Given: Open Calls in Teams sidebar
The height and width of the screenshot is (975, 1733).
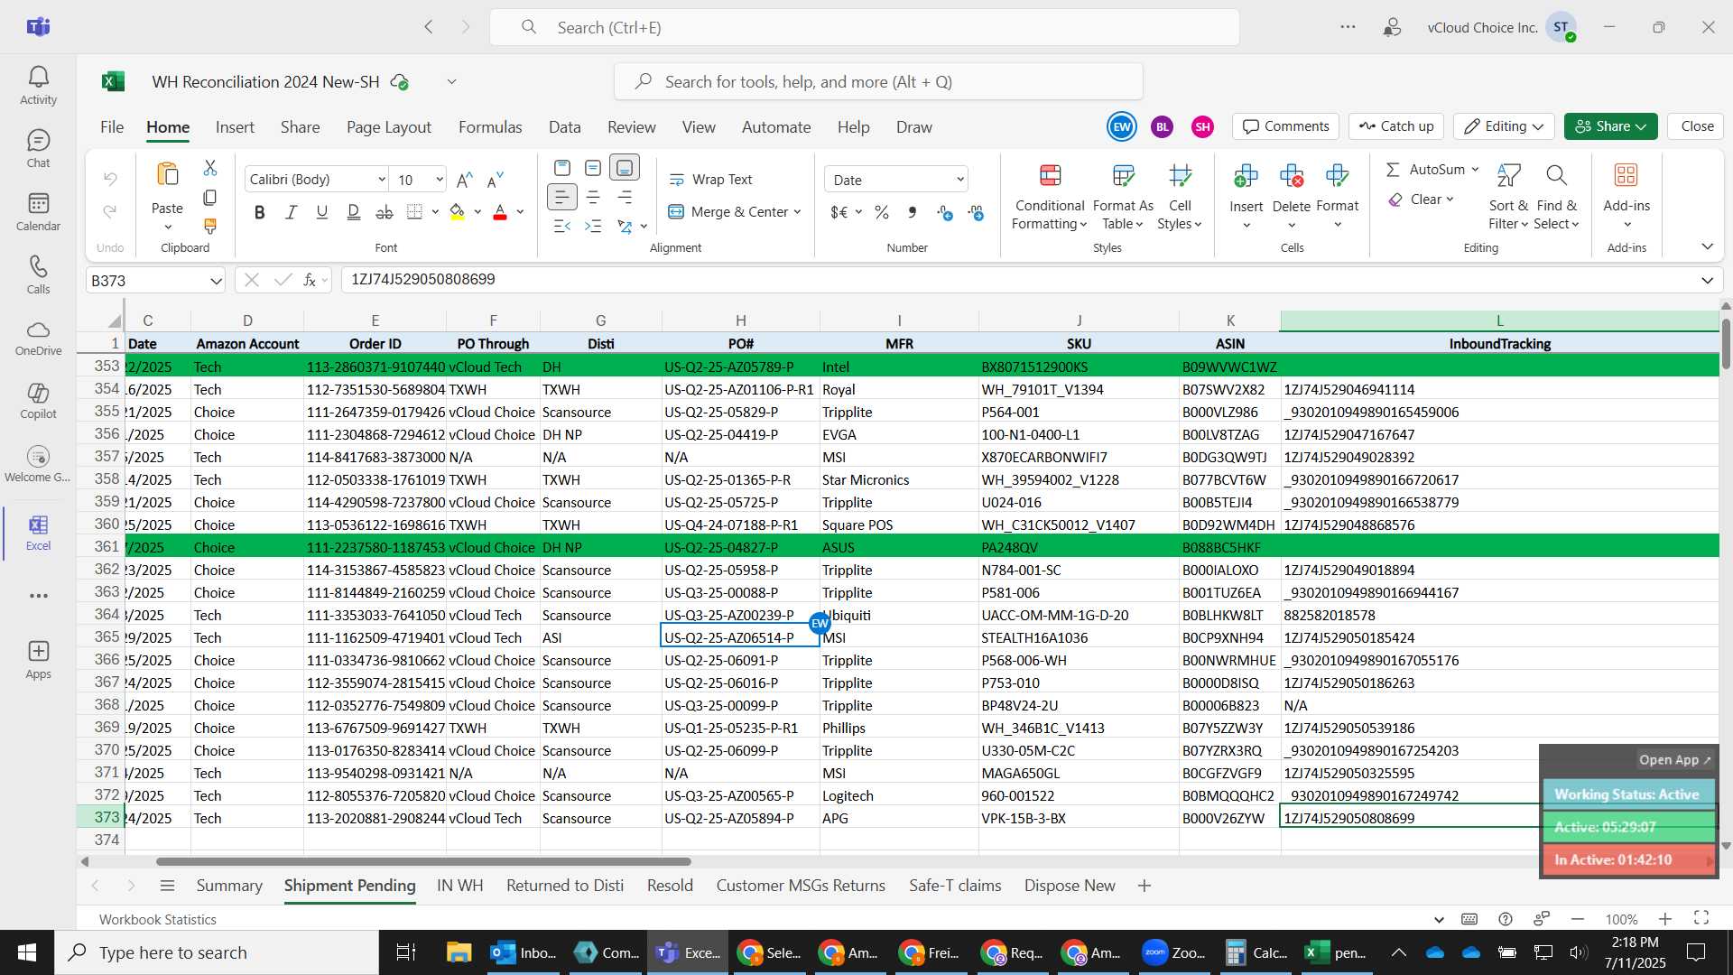Looking at the screenshot, I should pyautogui.click(x=38, y=275).
